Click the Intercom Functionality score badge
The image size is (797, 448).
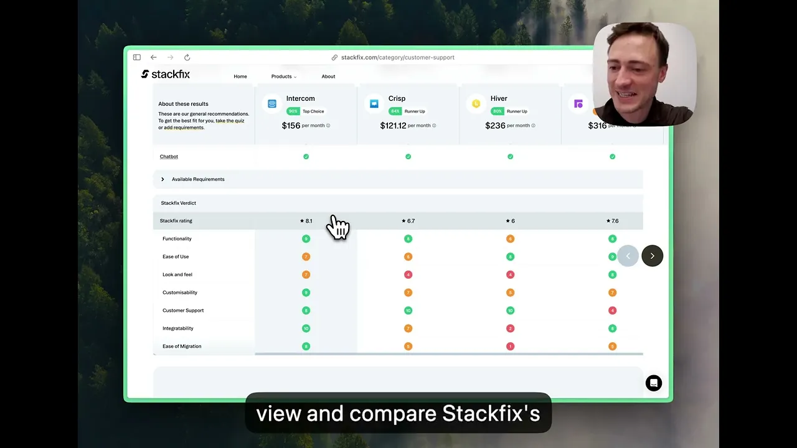(306, 239)
